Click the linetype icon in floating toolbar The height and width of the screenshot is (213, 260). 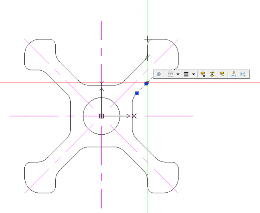pos(170,74)
